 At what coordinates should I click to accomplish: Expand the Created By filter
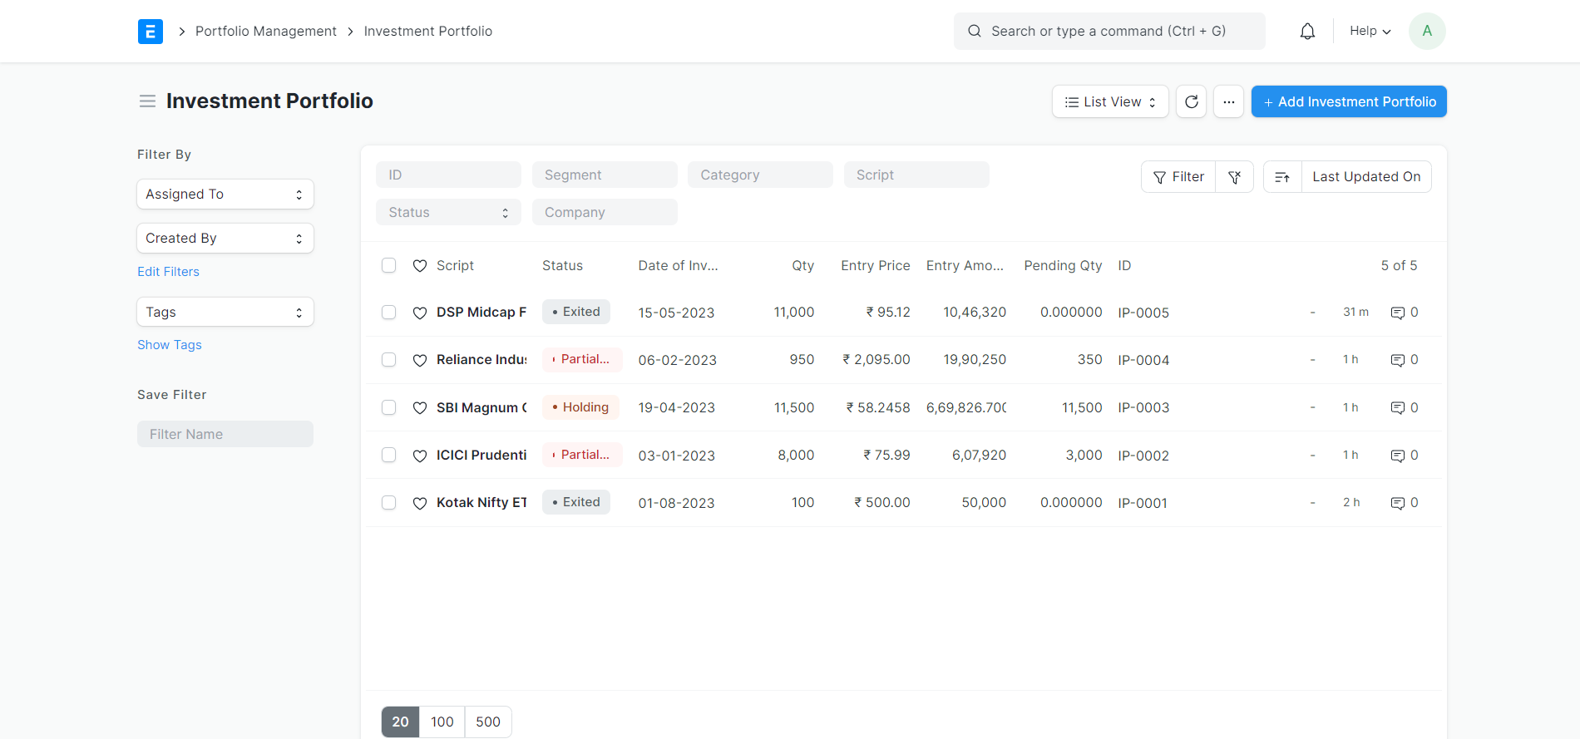[x=225, y=239]
